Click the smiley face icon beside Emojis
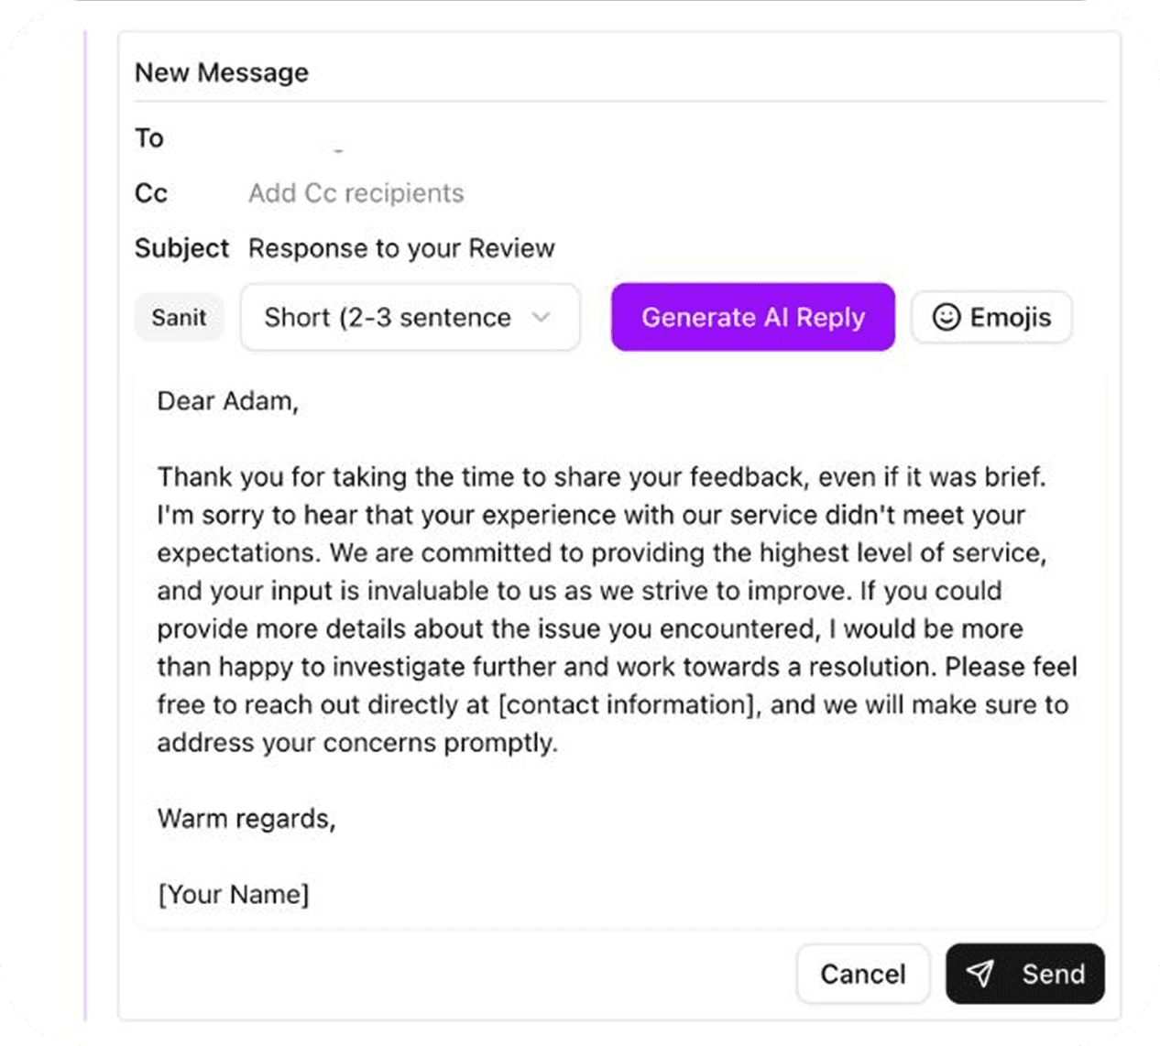Viewport: 1160px width, 1046px height. [x=946, y=317]
